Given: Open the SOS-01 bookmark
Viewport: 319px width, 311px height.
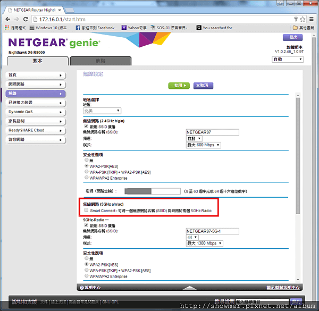Looking at the screenshot, I should pyautogui.click(x=171, y=28).
